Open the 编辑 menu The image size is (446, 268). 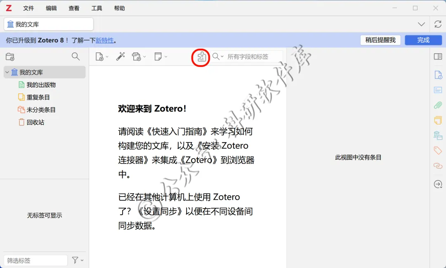[x=51, y=8]
